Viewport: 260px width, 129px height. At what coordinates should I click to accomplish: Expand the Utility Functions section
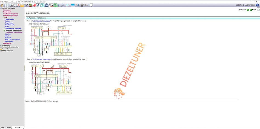pos(8,51)
